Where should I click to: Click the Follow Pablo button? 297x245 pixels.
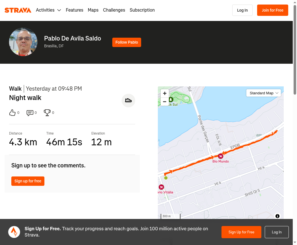[127, 42]
